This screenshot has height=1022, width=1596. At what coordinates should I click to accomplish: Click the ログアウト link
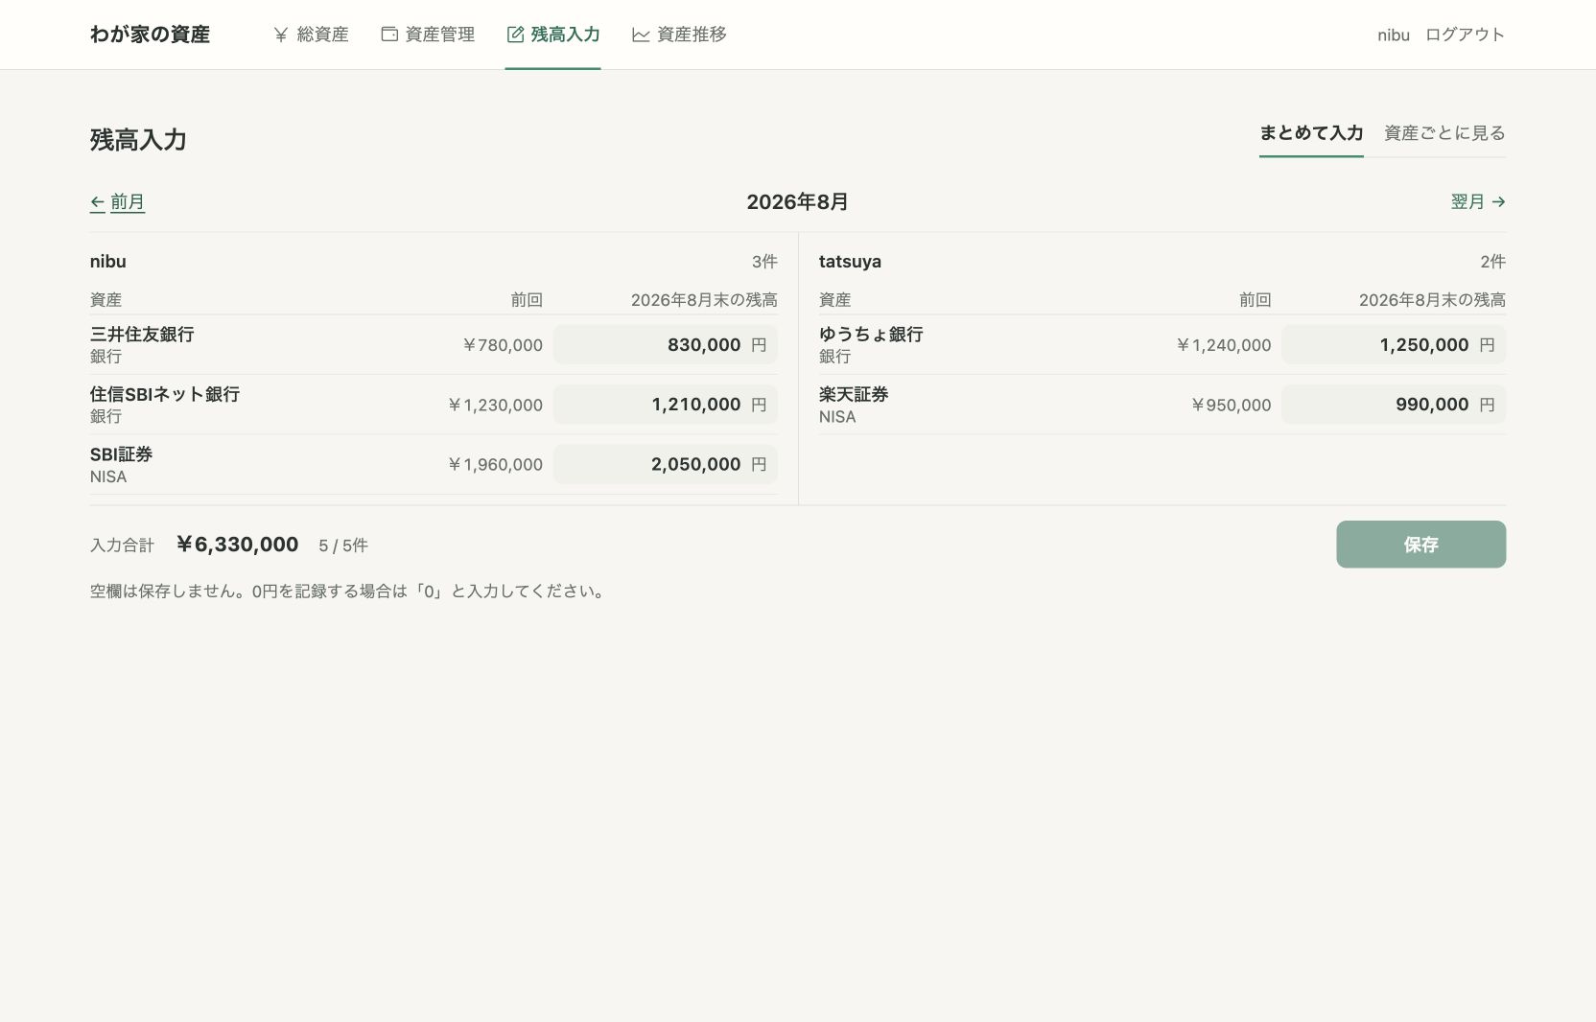coord(1465,35)
